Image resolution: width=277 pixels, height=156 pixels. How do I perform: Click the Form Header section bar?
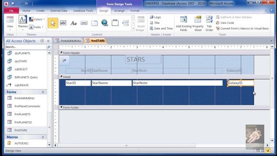point(164,53)
